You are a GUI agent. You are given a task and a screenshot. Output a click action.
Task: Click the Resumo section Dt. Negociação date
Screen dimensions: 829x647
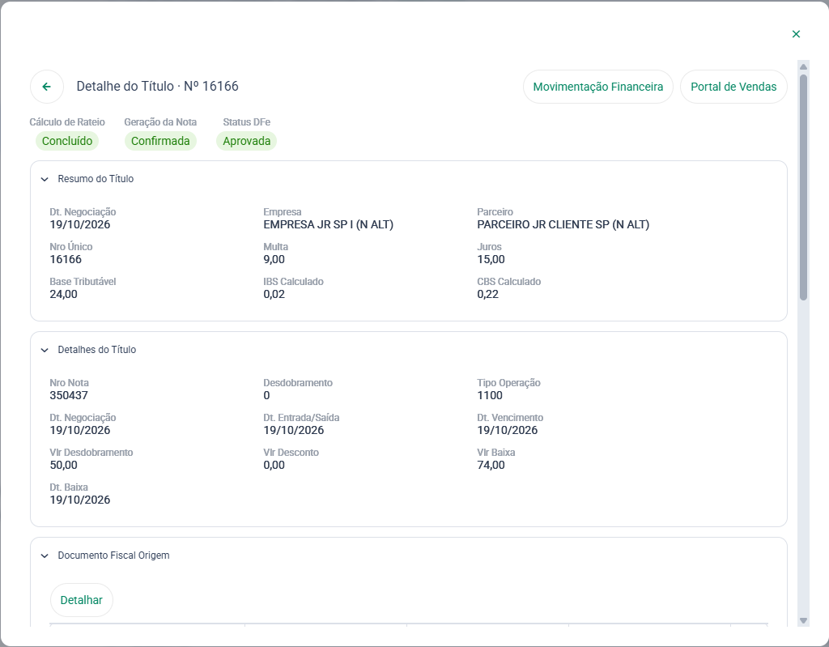pyautogui.click(x=80, y=224)
